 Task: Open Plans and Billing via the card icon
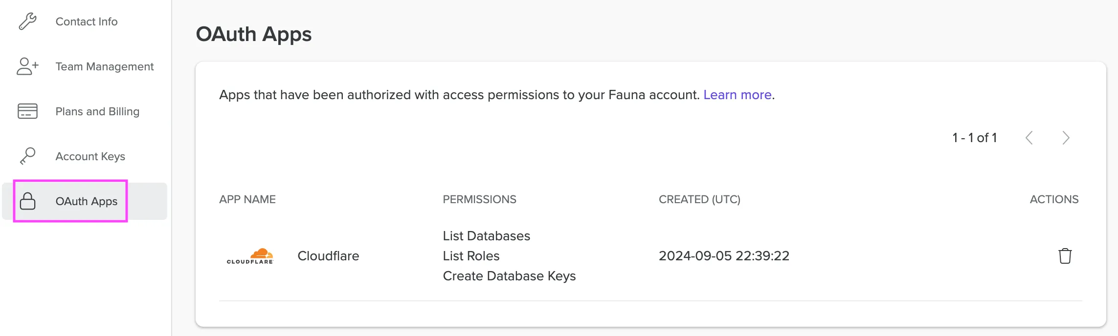(x=27, y=111)
